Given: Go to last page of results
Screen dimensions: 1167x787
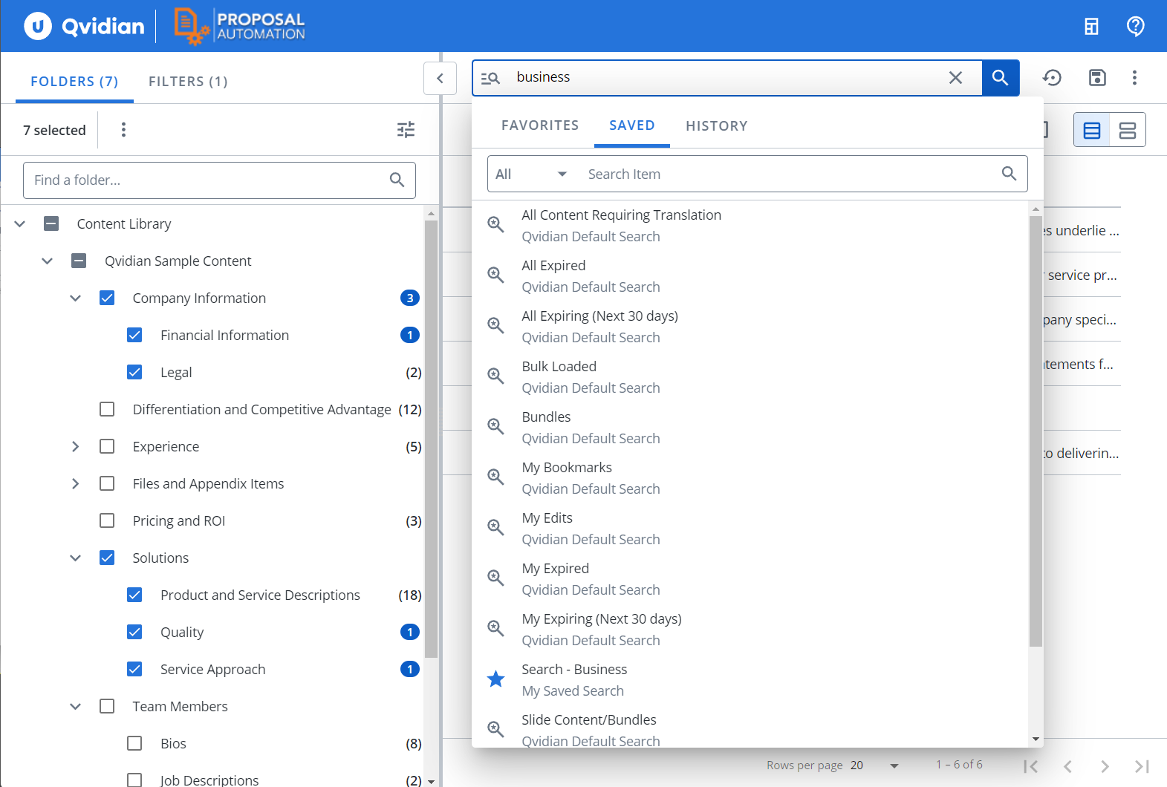Looking at the screenshot, I should [x=1142, y=766].
